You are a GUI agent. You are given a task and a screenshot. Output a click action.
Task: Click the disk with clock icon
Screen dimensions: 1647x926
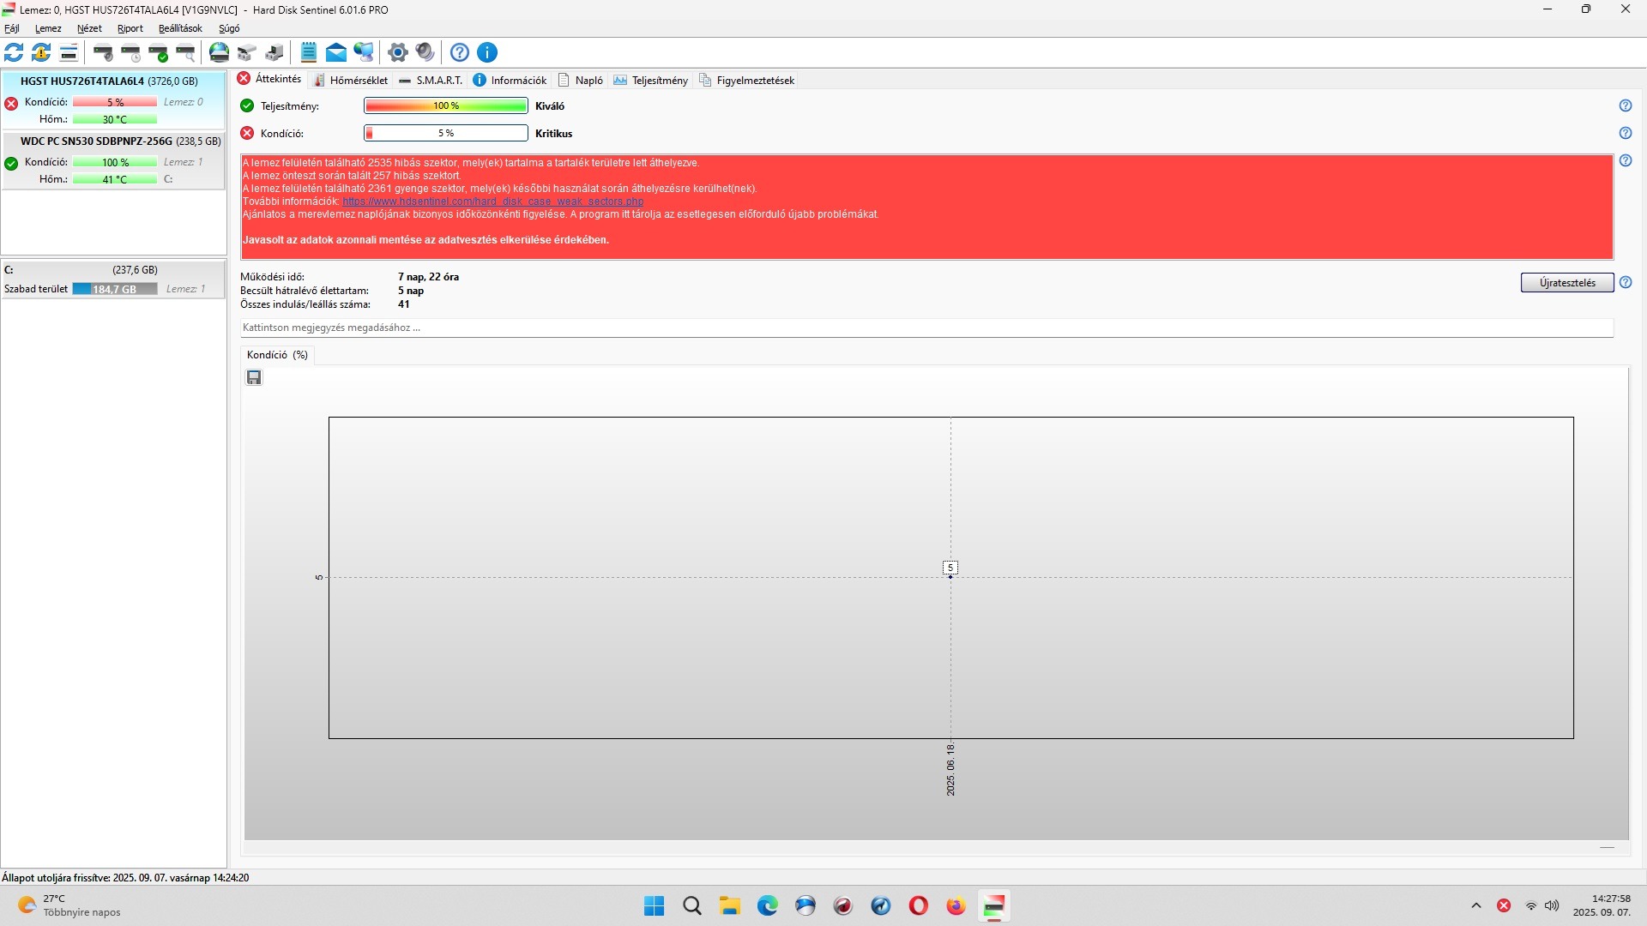pyautogui.click(x=131, y=52)
